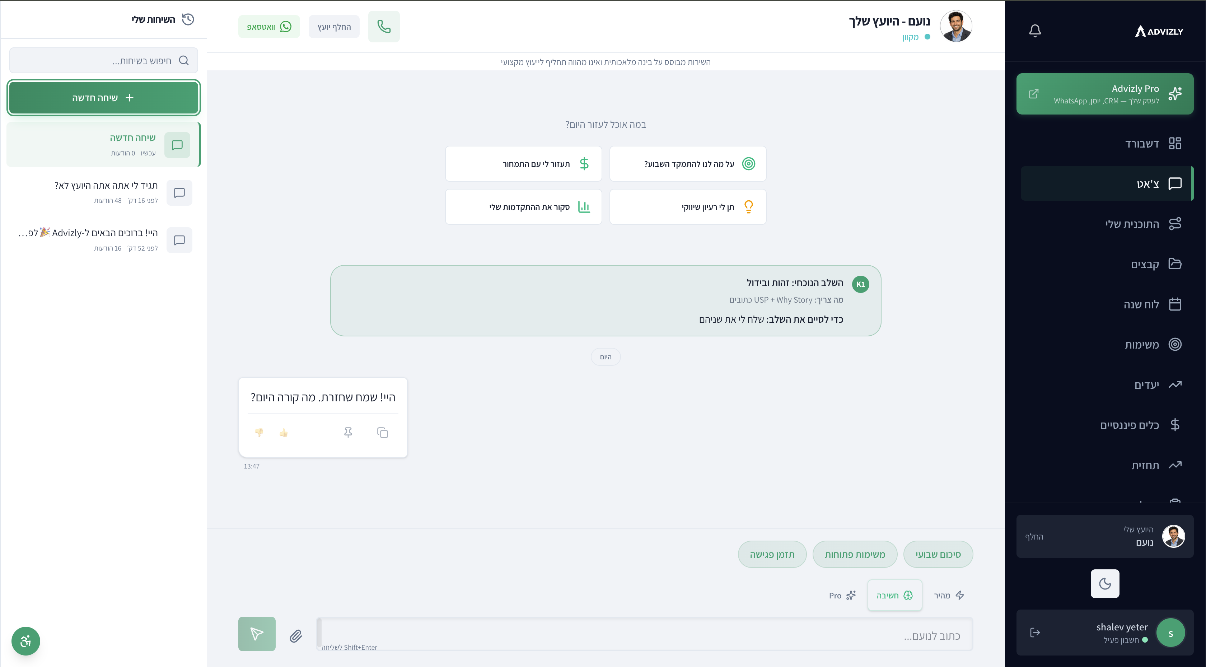Click סיכום שבועי quick chip
Image resolution: width=1206 pixels, height=667 pixels.
point(938,555)
